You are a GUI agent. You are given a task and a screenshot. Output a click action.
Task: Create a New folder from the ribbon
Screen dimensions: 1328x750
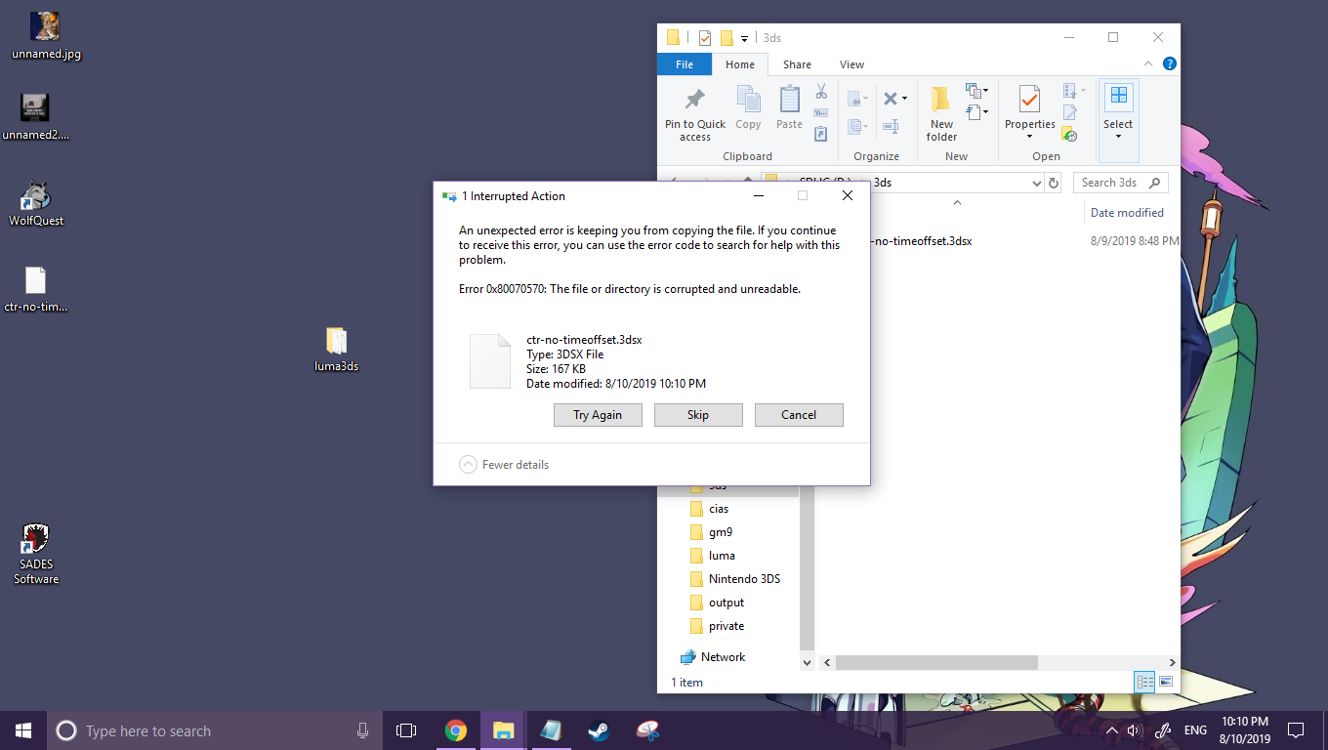(941, 113)
